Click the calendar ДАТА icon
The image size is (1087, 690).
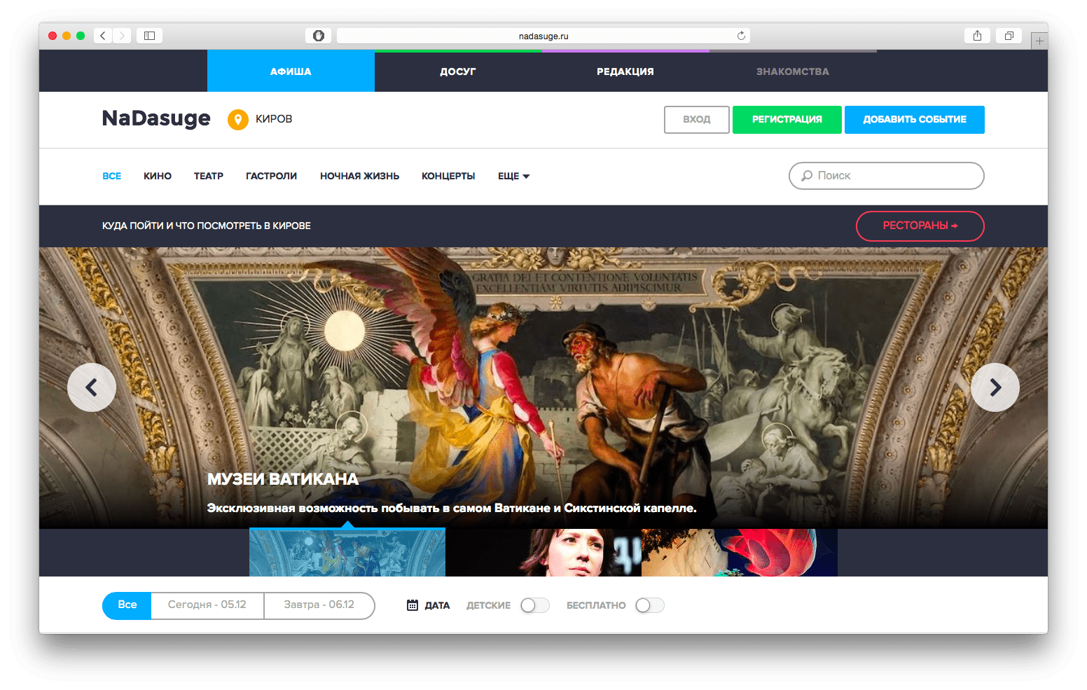click(x=413, y=605)
